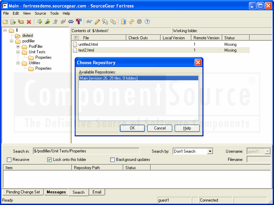Click the red and blue Branch icon

[79, 22]
